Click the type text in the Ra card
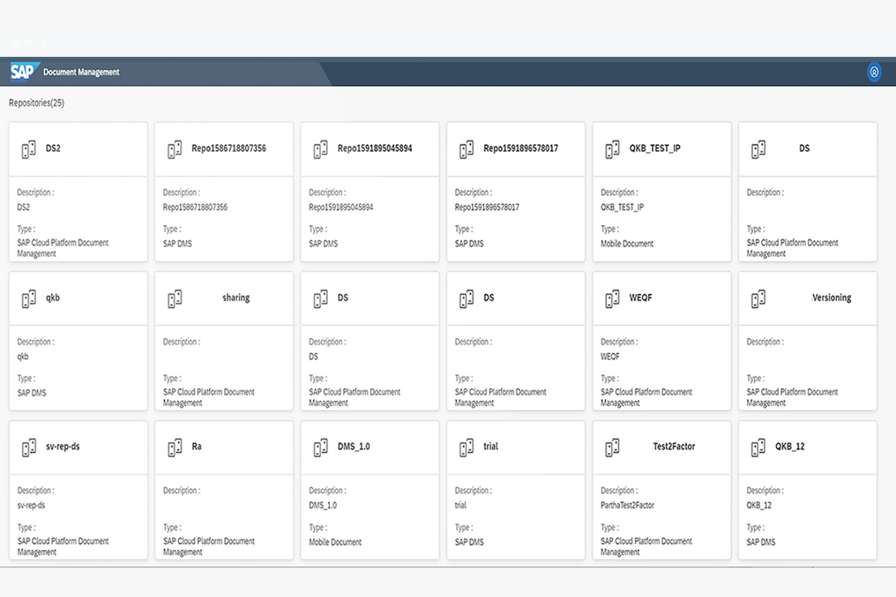896x597 pixels. [x=209, y=546]
